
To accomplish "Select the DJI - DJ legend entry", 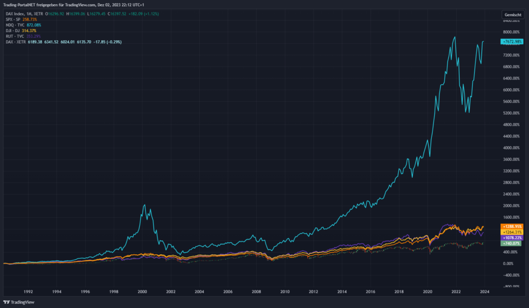I will (x=12, y=30).
